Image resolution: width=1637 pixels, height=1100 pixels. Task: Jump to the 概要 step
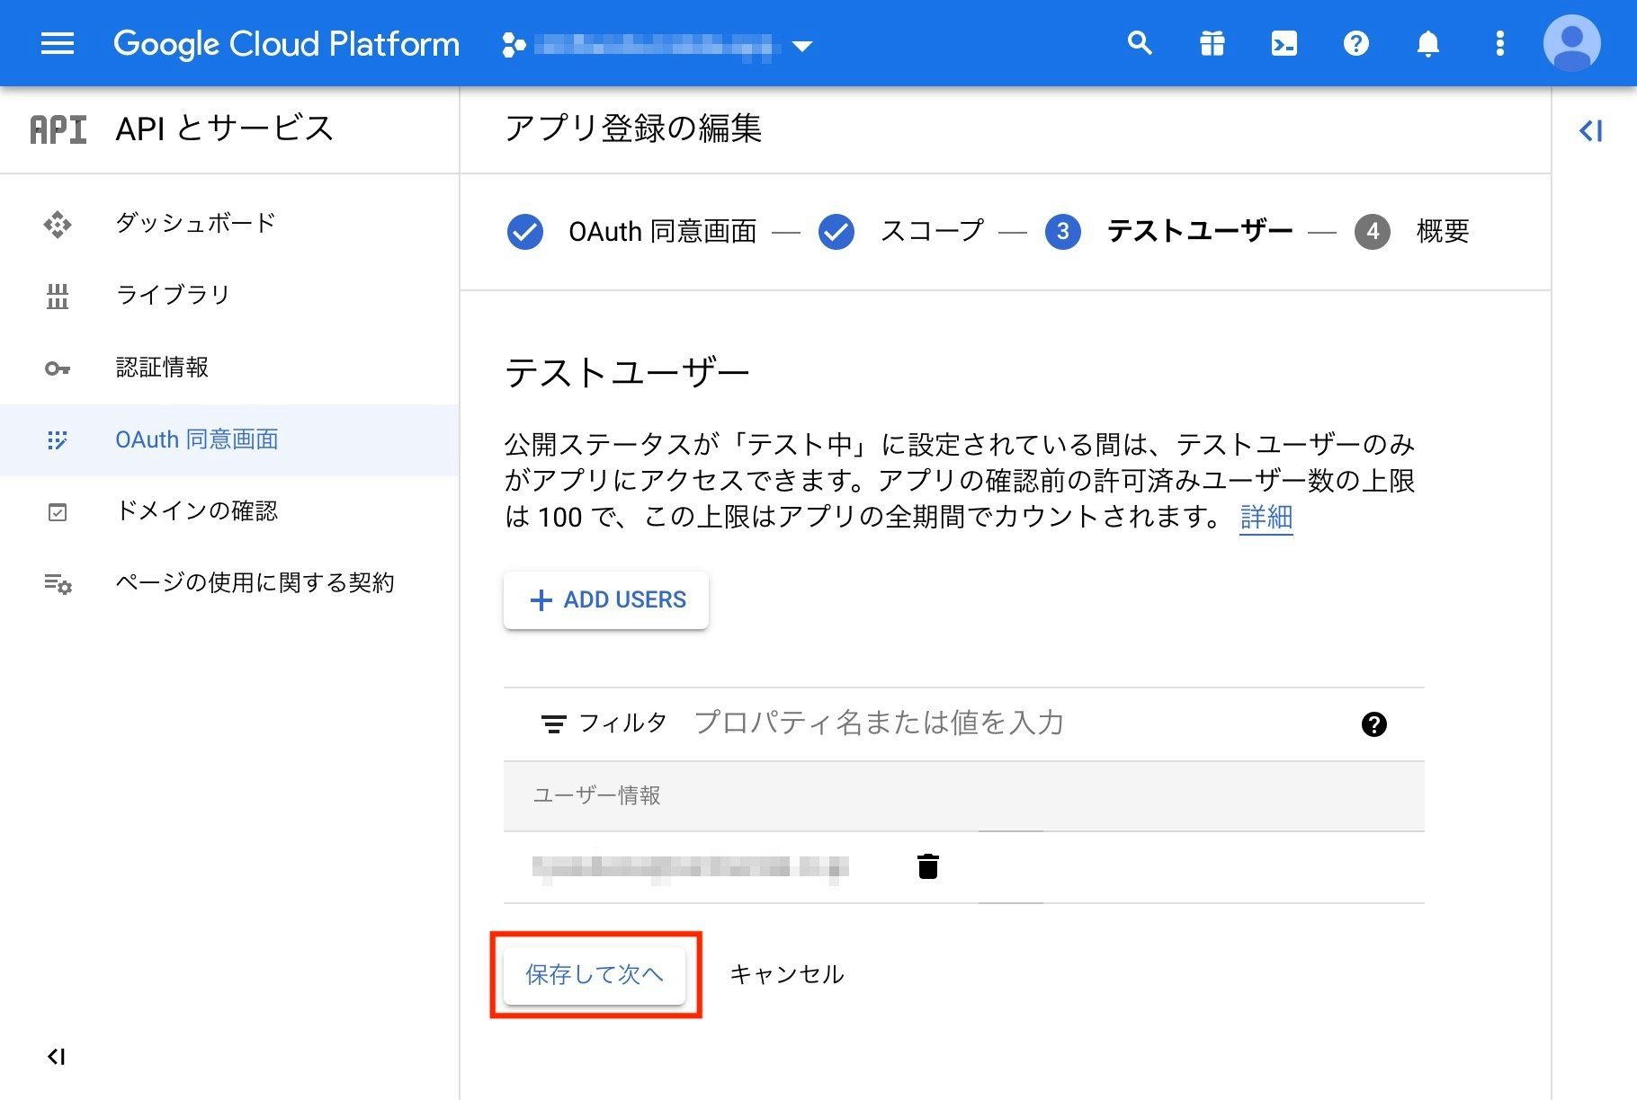(1443, 231)
